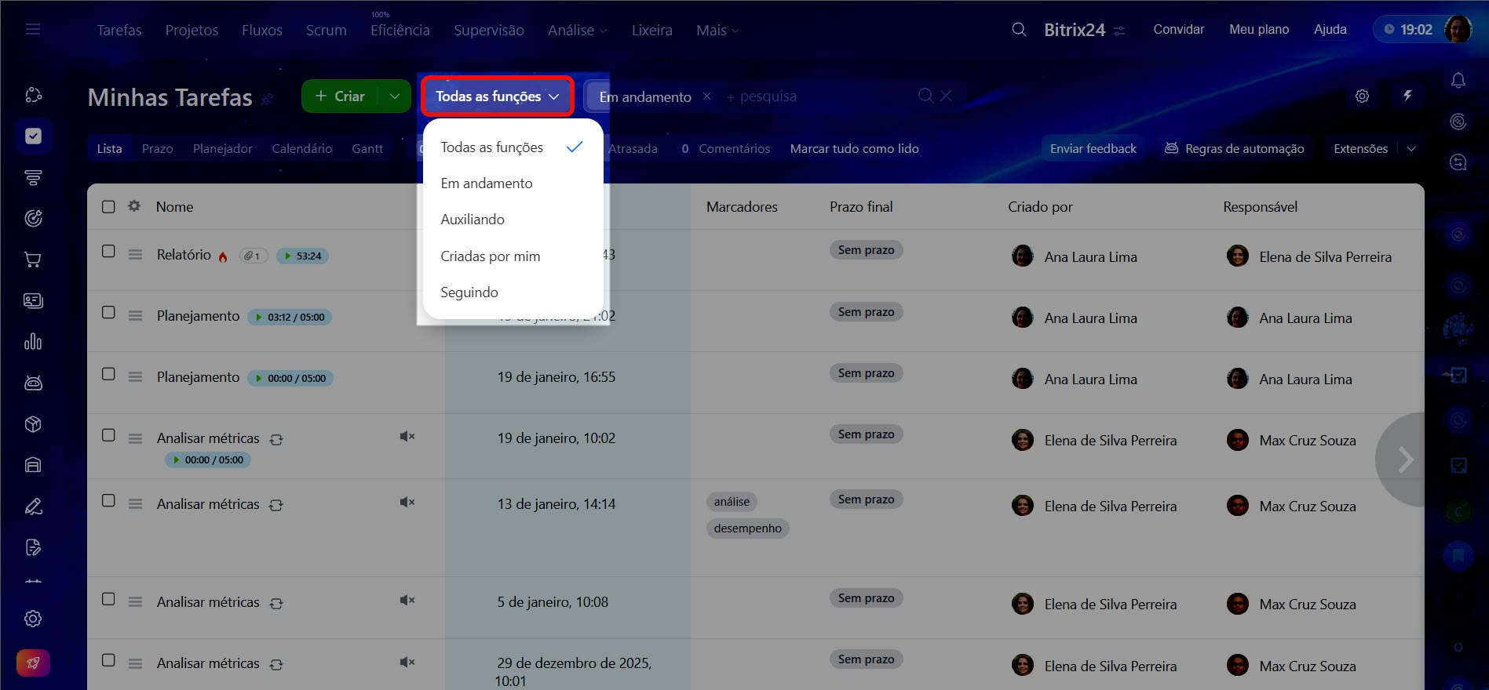Check the Relatório task checkbox
Image resolution: width=1489 pixels, height=690 pixels.
pyautogui.click(x=108, y=252)
